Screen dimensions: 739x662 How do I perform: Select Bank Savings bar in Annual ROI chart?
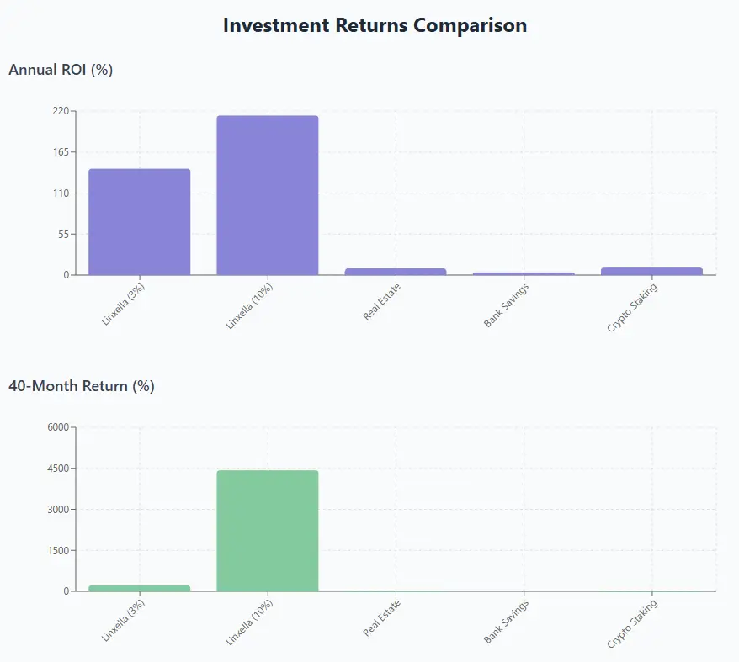pyautogui.click(x=524, y=273)
